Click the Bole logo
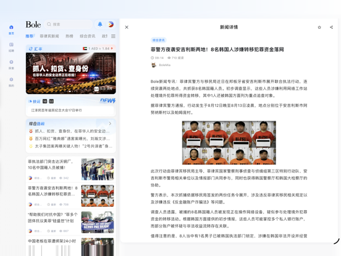341x256 pixels. 33,24
